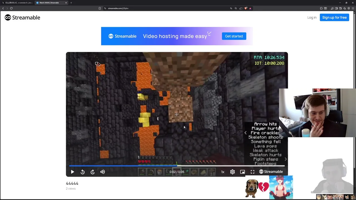Screen dimensions: 356x200
Task: Click the video title 44444
Action: coord(72,183)
